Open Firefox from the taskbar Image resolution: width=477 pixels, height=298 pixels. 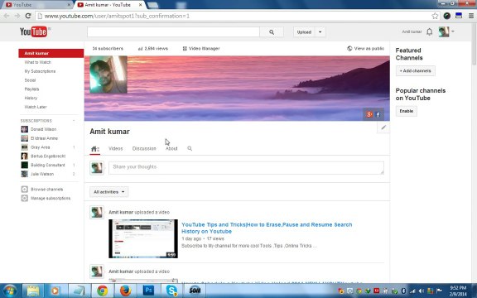125,291
